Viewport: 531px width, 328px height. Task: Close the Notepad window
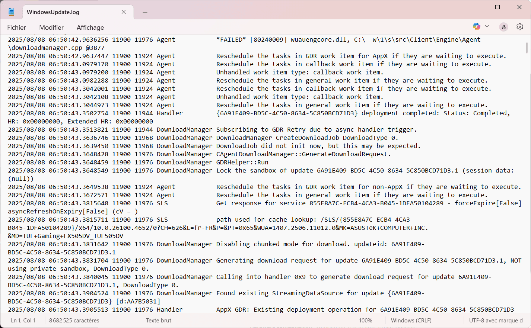pos(519,7)
